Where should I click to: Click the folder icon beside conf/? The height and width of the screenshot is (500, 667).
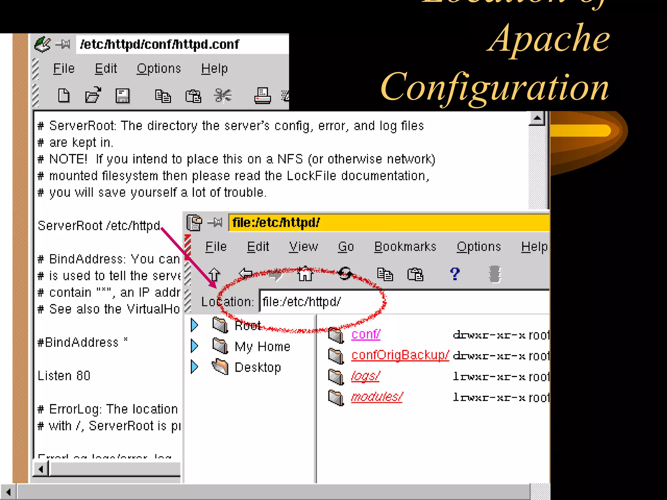336,335
